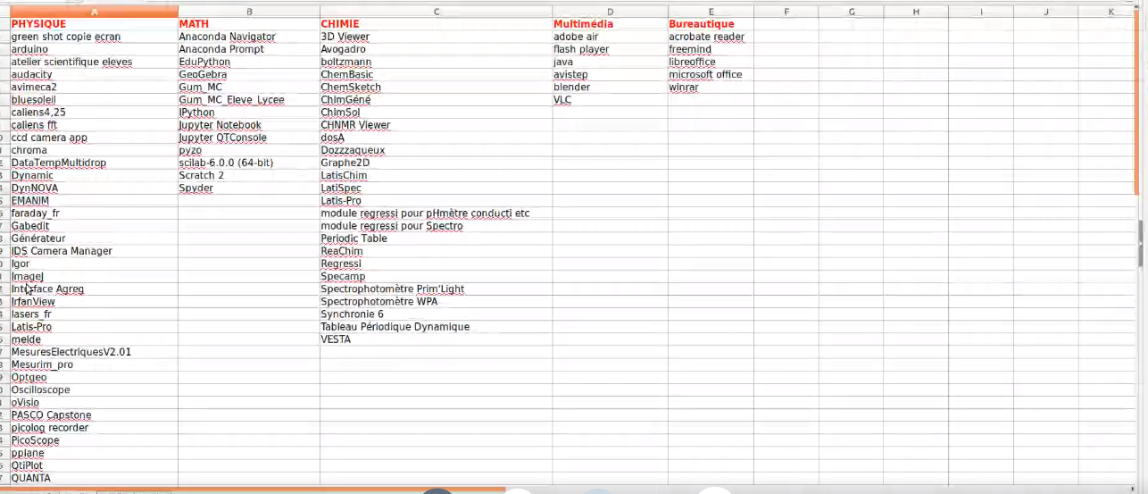Click the 'VESTA' cell
Image resolution: width=1148 pixels, height=494 pixels.
tap(436, 339)
